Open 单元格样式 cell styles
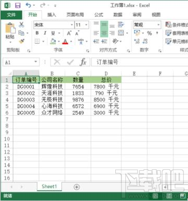This screenshot has width=188, height=201. 177,41
